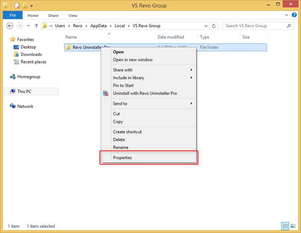Open Desktop in the navigation pane
Image resolution: width=301 pixels, height=233 pixels.
[28, 47]
